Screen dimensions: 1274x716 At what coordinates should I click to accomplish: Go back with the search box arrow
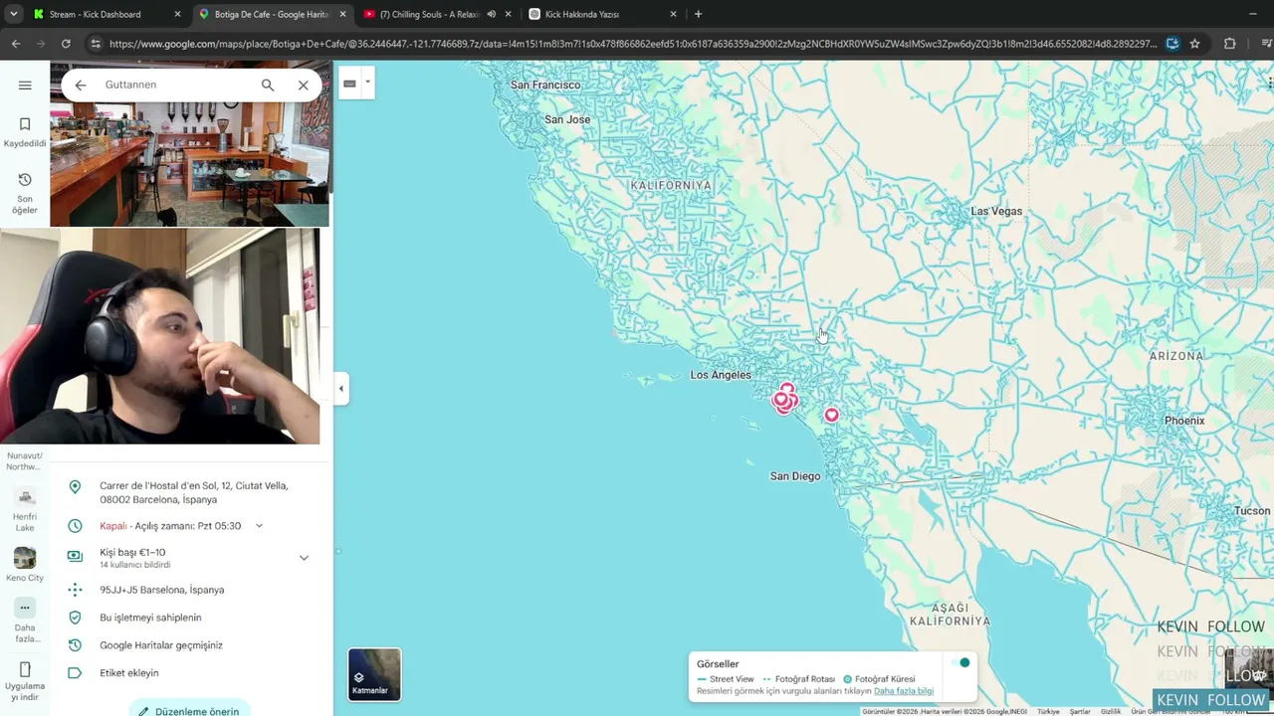click(81, 86)
